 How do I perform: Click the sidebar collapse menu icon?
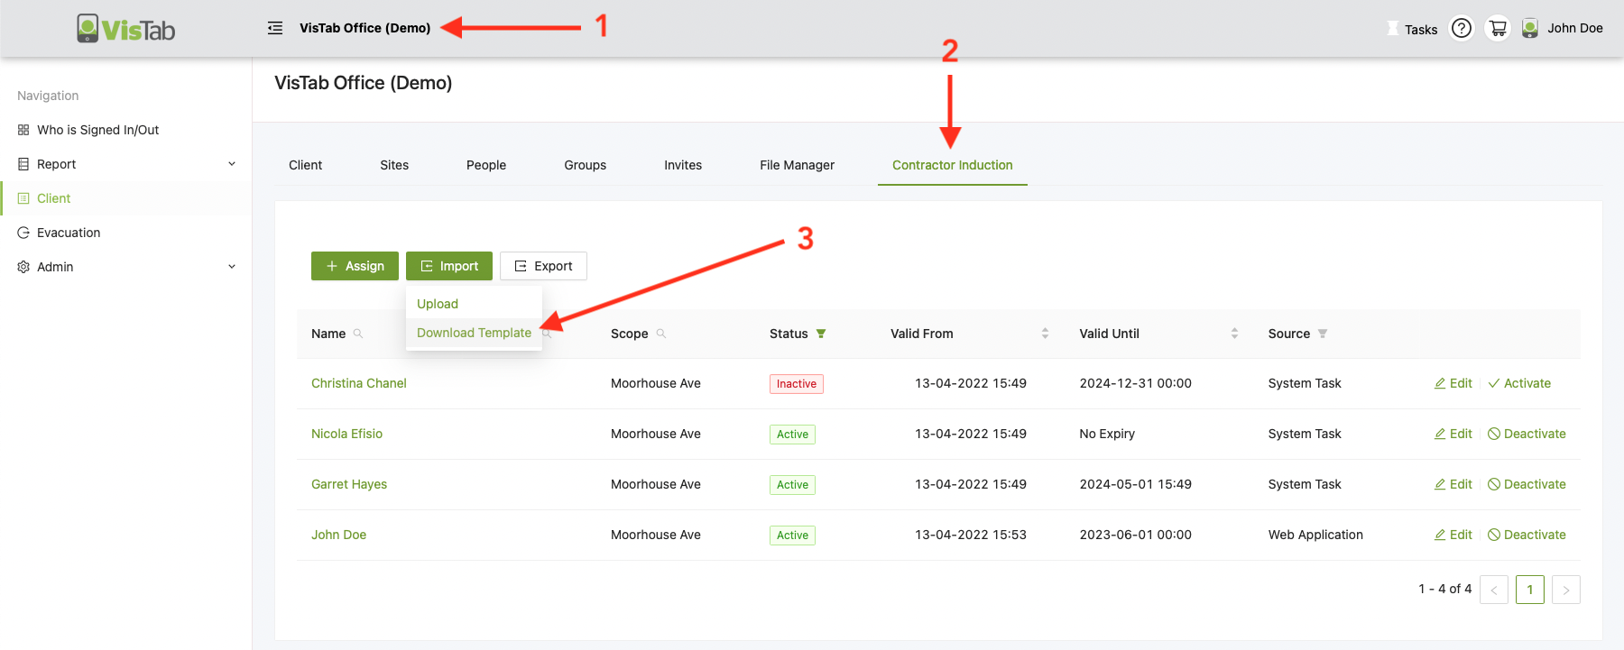coord(275,28)
